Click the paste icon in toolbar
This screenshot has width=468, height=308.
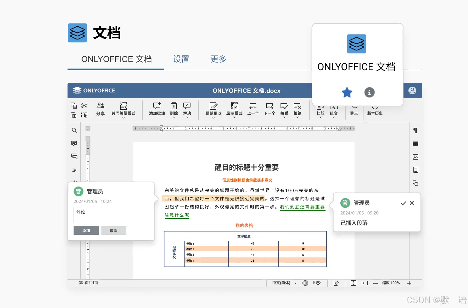(74, 115)
